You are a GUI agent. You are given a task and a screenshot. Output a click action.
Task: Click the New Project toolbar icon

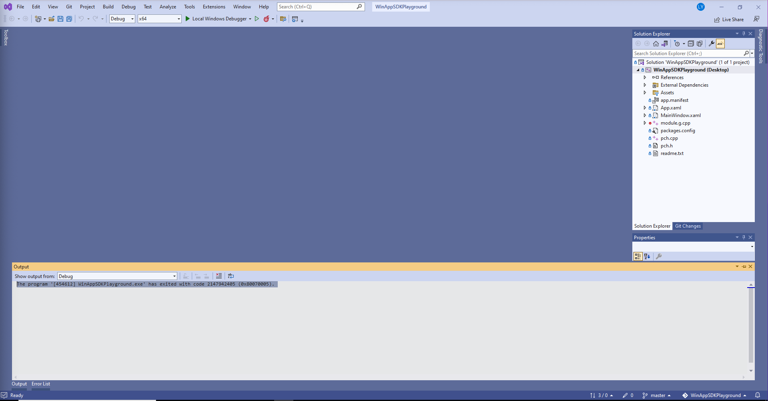(x=38, y=19)
